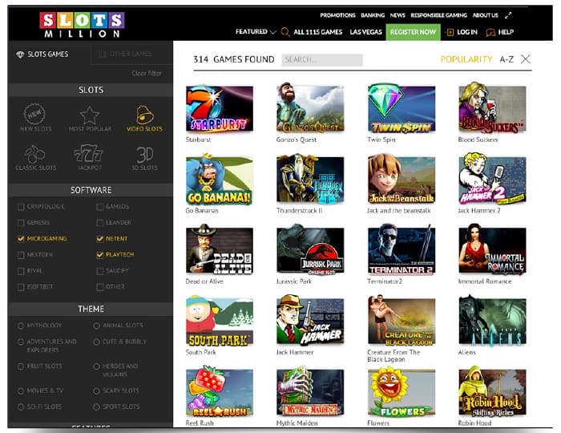Click the Register Now button
This screenshot has width=561, height=433.
point(413,32)
